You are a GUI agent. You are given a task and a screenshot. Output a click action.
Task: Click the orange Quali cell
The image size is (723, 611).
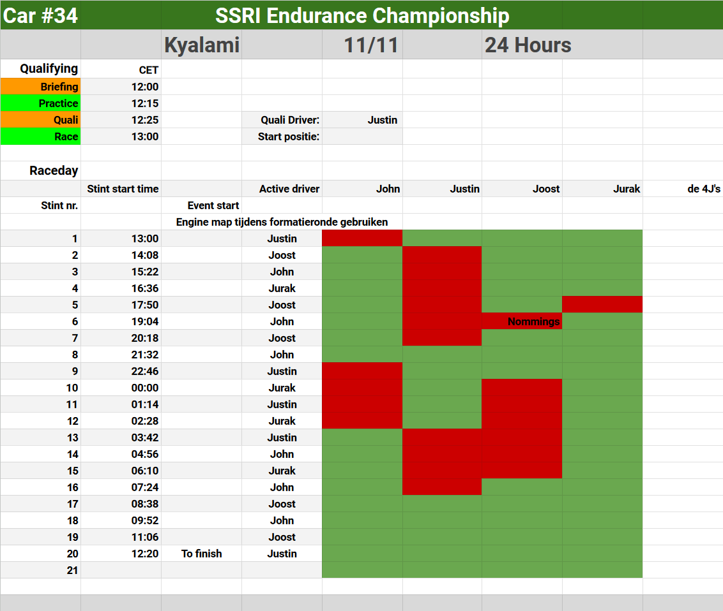coord(41,120)
